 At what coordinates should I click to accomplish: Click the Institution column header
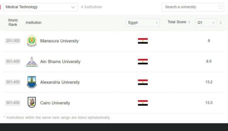pos(33,23)
